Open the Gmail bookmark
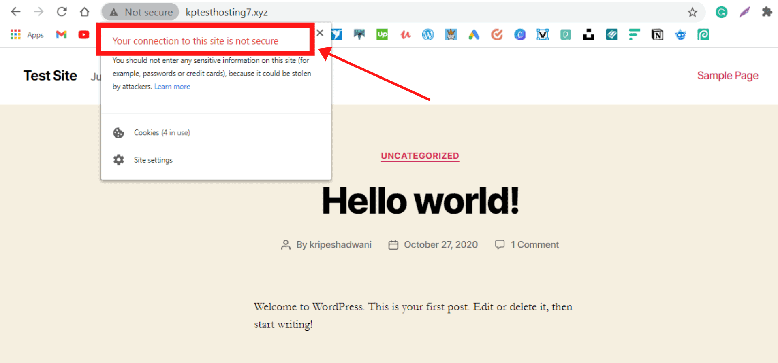The height and width of the screenshot is (363, 778). pos(61,34)
